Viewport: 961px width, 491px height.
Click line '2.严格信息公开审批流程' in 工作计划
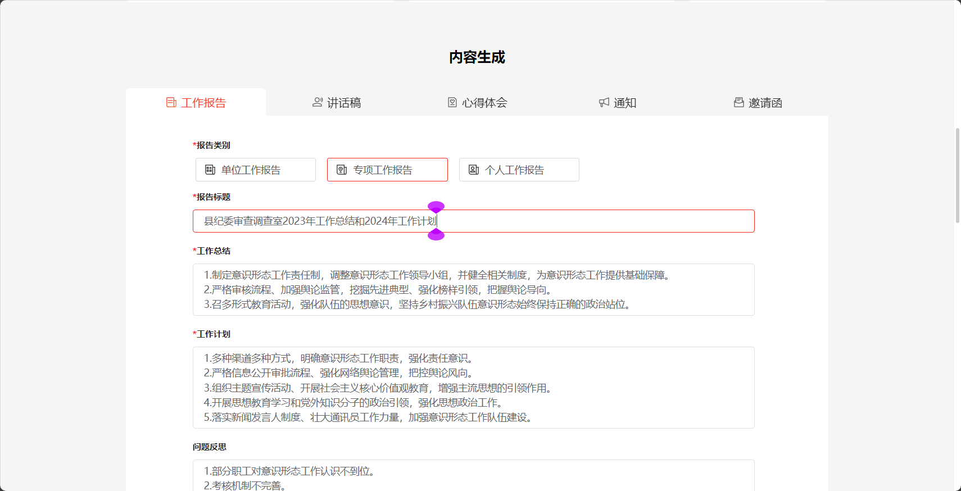(x=340, y=372)
